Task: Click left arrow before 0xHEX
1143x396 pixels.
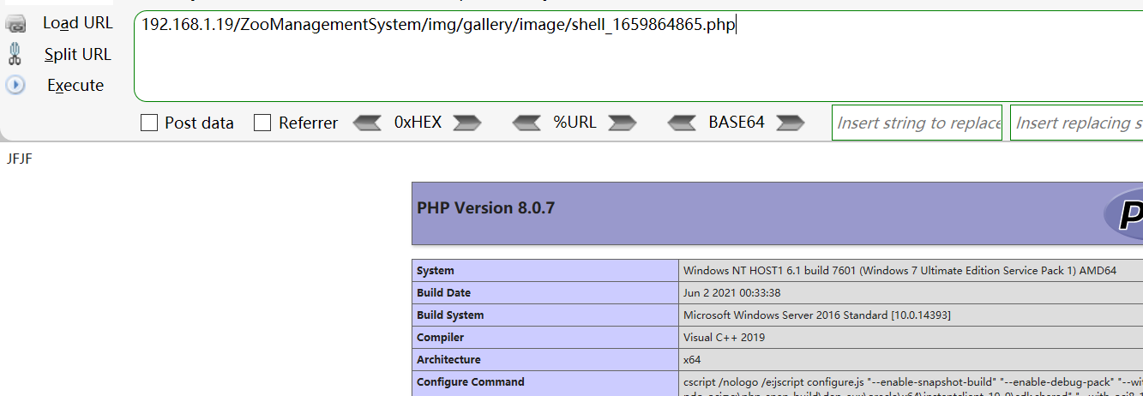Action: click(367, 123)
